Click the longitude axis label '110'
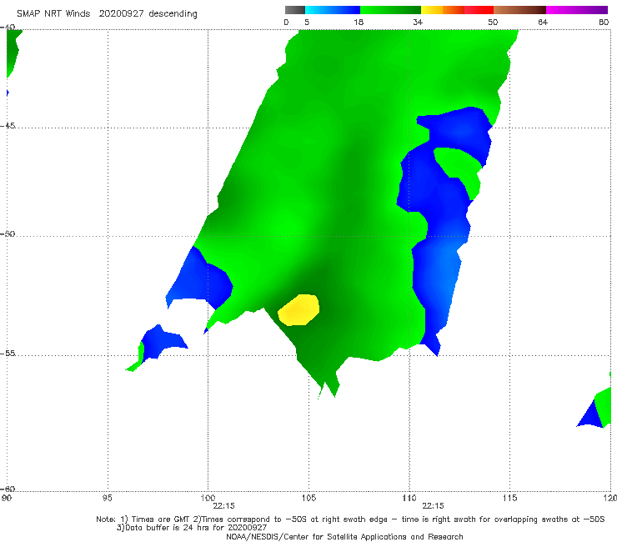The image size is (617, 542). pyautogui.click(x=409, y=499)
